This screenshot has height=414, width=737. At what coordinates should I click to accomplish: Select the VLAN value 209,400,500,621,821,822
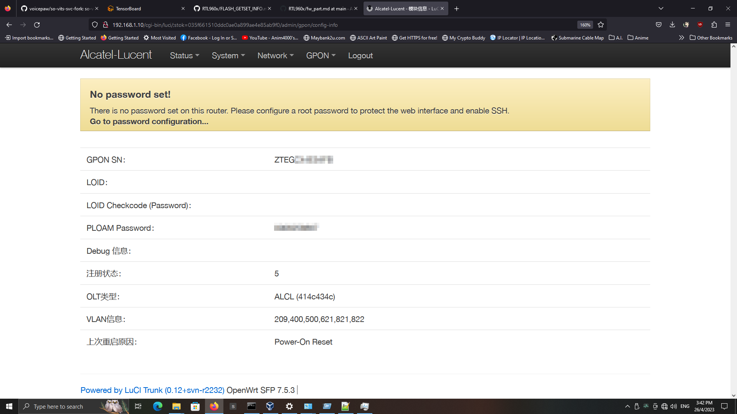pos(319,319)
